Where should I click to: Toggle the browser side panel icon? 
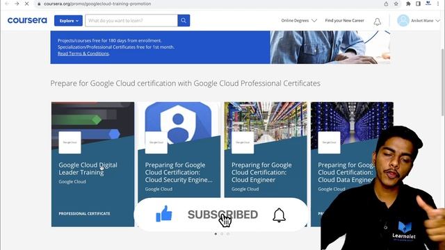(x=418, y=3)
